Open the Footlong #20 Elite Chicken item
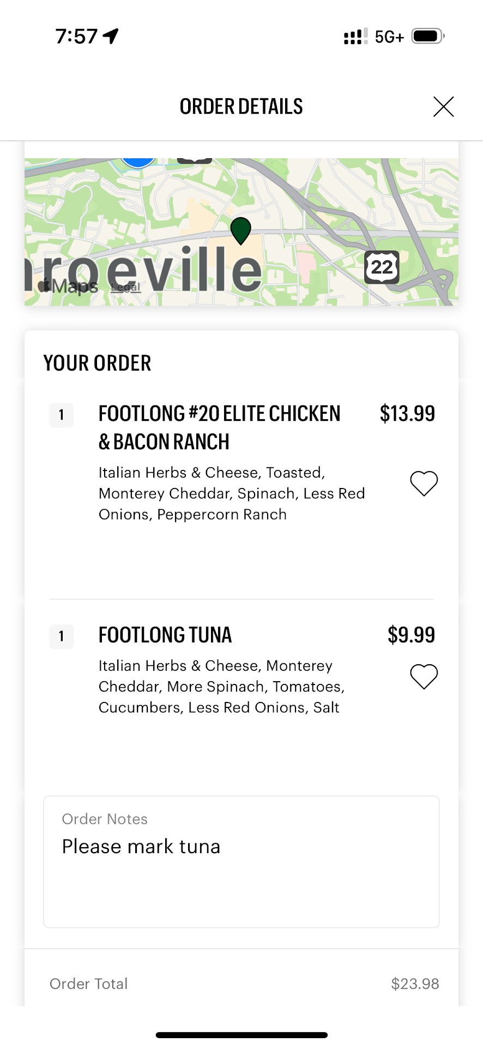This screenshot has height=1048, width=483. click(219, 427)
